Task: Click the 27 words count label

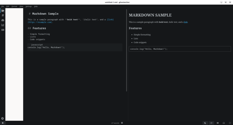Action: [x=115, y=123]
